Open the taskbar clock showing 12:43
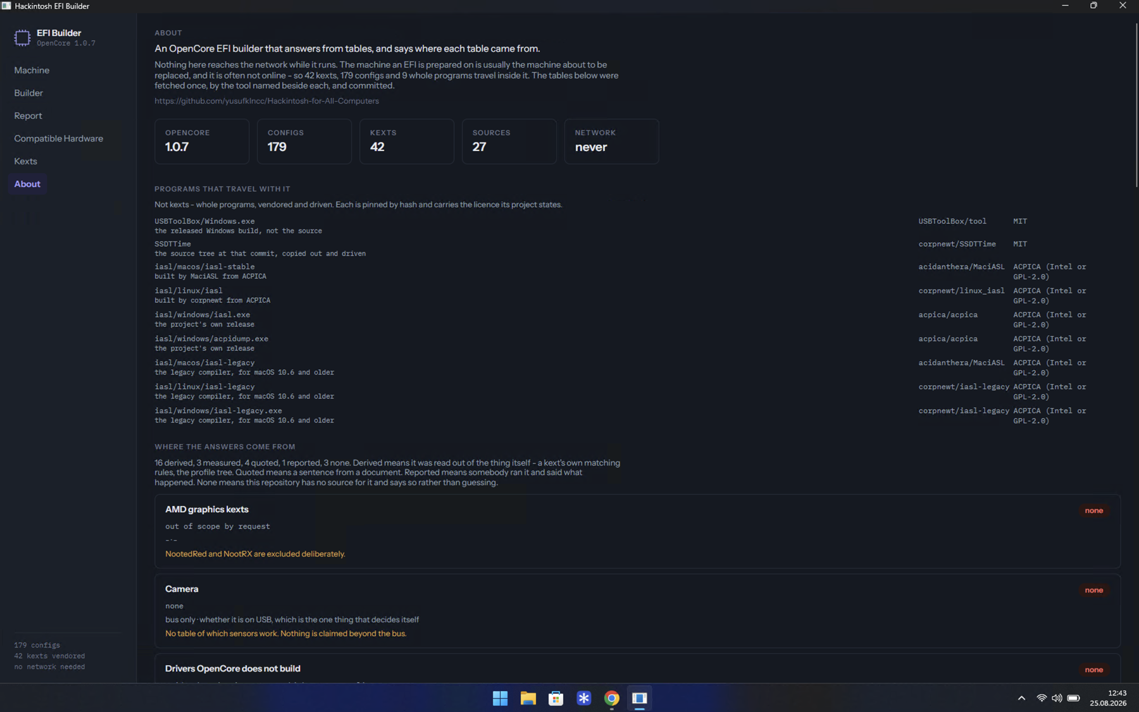Image resolution: width=1139 pixels, height=712 pixels. pos(1108,698)
